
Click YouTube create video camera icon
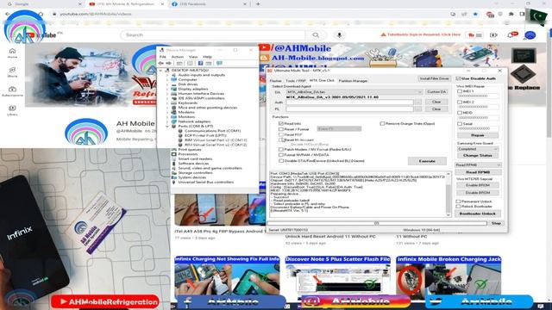(493, 34)
